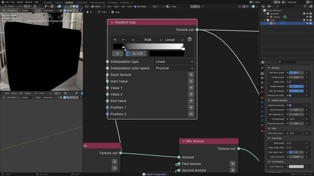Image resolution: width=314 pixels, height=176 pixels.
Task: Toggle Static noise checkbox
Action: click(x=290, y=82)
